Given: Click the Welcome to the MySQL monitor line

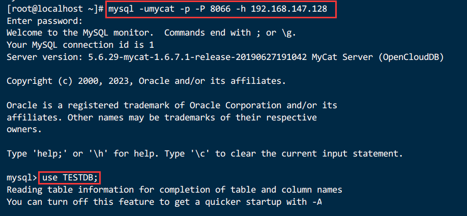Looking at the screenshot, I should 151,33.
